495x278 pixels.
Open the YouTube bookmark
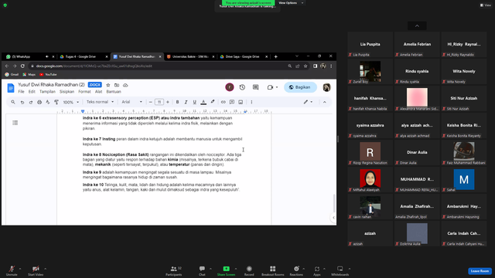(x=48, y=75)
